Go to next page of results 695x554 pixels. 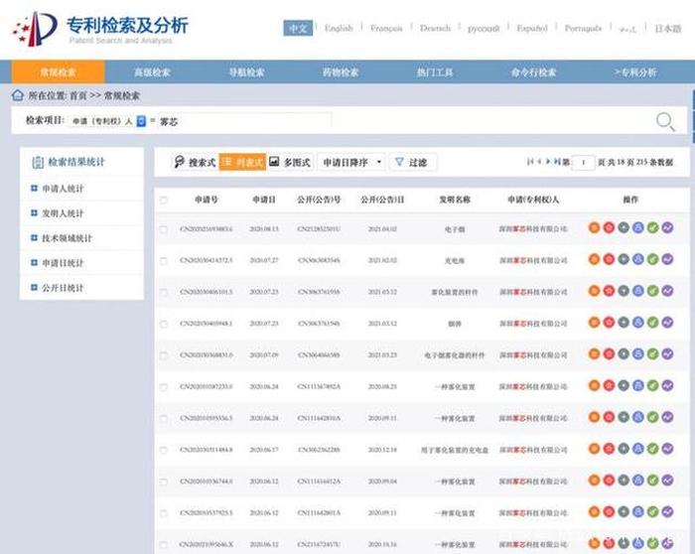coord(548,162)
